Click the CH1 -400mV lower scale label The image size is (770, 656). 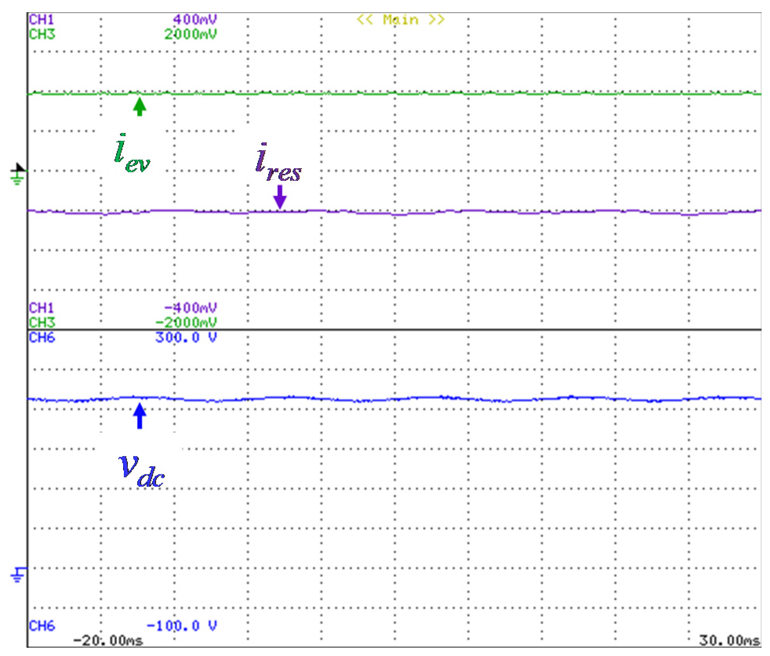[191, 307]
